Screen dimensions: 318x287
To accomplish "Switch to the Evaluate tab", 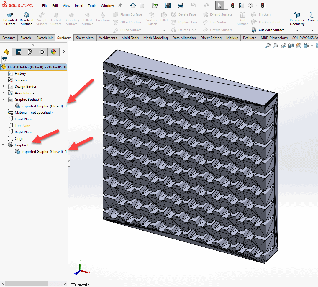I will pos(250,38).
